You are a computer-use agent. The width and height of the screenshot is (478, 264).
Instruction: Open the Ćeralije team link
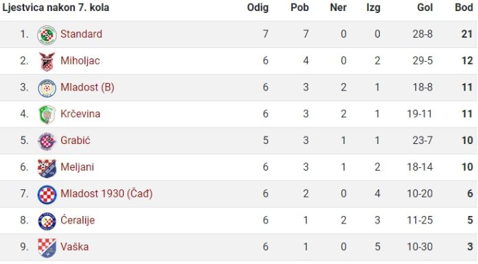click(x=78, y=220)
